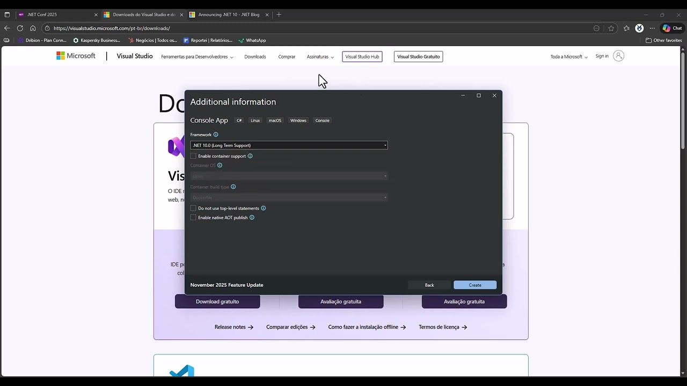
Task: Close the .NET Conf 2025 tab
Action: (x=96, y=14)
